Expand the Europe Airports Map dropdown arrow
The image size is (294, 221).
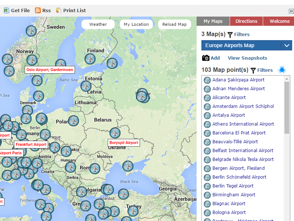[287, 46]
